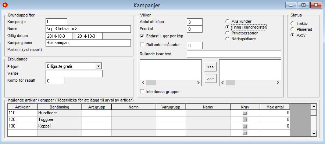Click the <<< move-left button

click(210, 67)
